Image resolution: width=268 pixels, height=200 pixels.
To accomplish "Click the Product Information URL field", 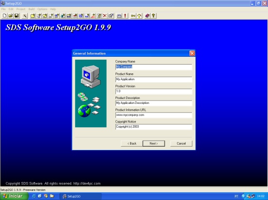I will [153, 115].
